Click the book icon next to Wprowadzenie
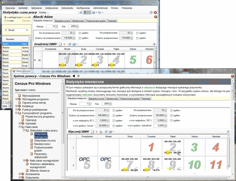Image resolution: width=236 pixels, height=181 pixels. pyautogui.click(x=19, y=95)
